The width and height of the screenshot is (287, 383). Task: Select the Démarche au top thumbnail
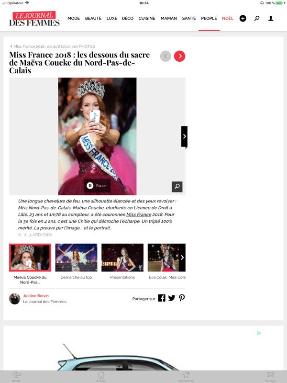coord(76,258)
